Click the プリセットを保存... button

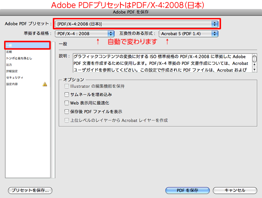click(30, 190)
